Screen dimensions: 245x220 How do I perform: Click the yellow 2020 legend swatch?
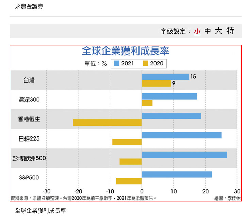[145, 63]
